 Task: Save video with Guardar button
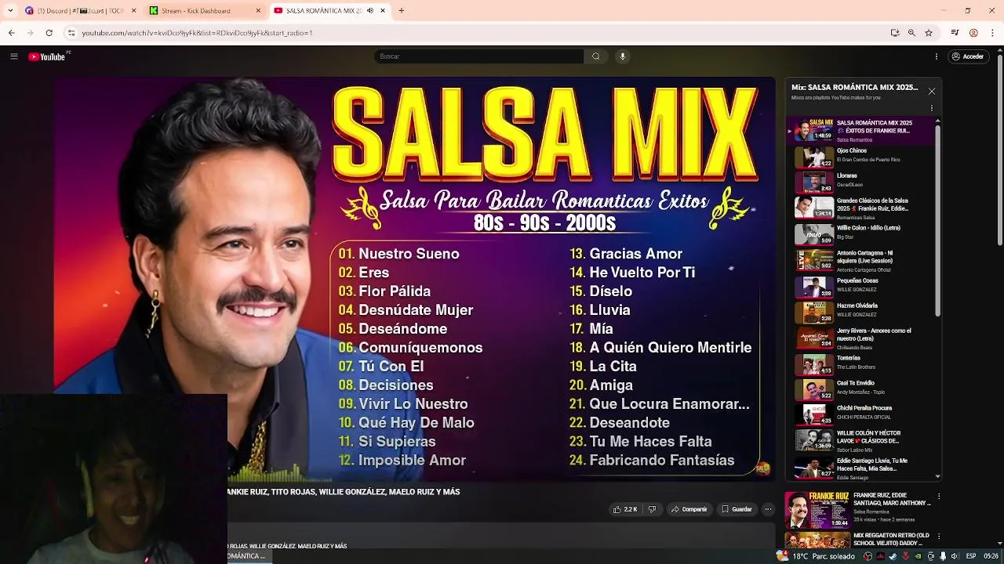[737, 509]
